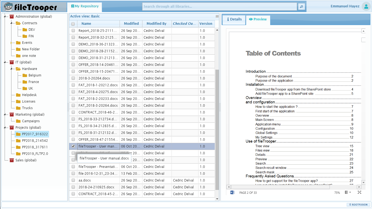Viewport: 372px width, 209px height.
Task: Check the FAT_2018-1-20212.docx row checkbox
Action: pyautogui.click(x=73, y=85)
